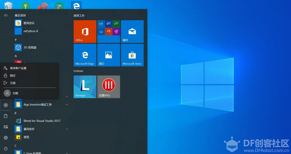Expand the chevron above App Inventor's row
The image size is (291, 154).
[x=67, y=96]
